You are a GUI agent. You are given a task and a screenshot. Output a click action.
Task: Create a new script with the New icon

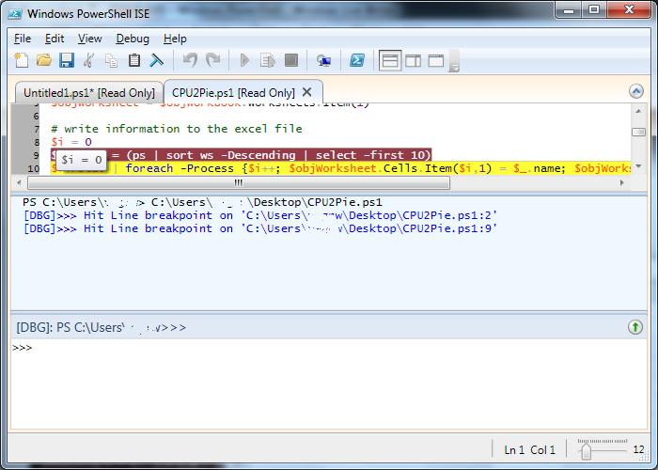pos(22,60)
